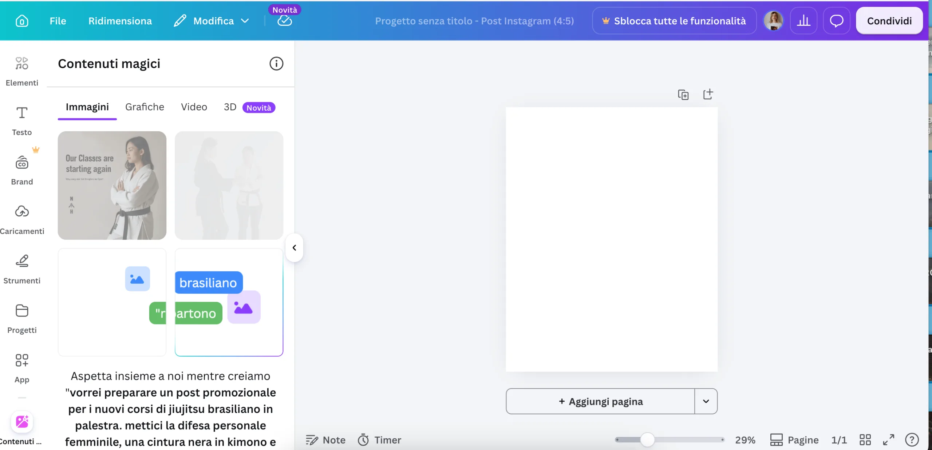Add new page icon above canvas
Screen dimensions: 932x450
pos(708,95)
